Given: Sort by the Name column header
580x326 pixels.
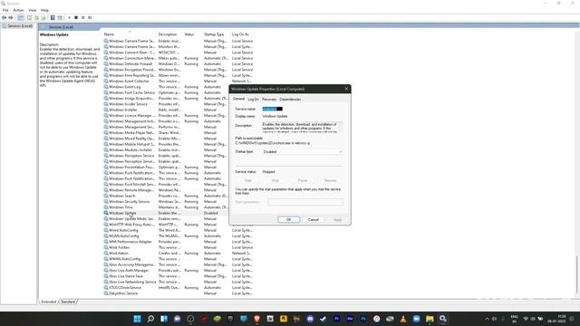Looking at the screenshot, I should point(130,34).
